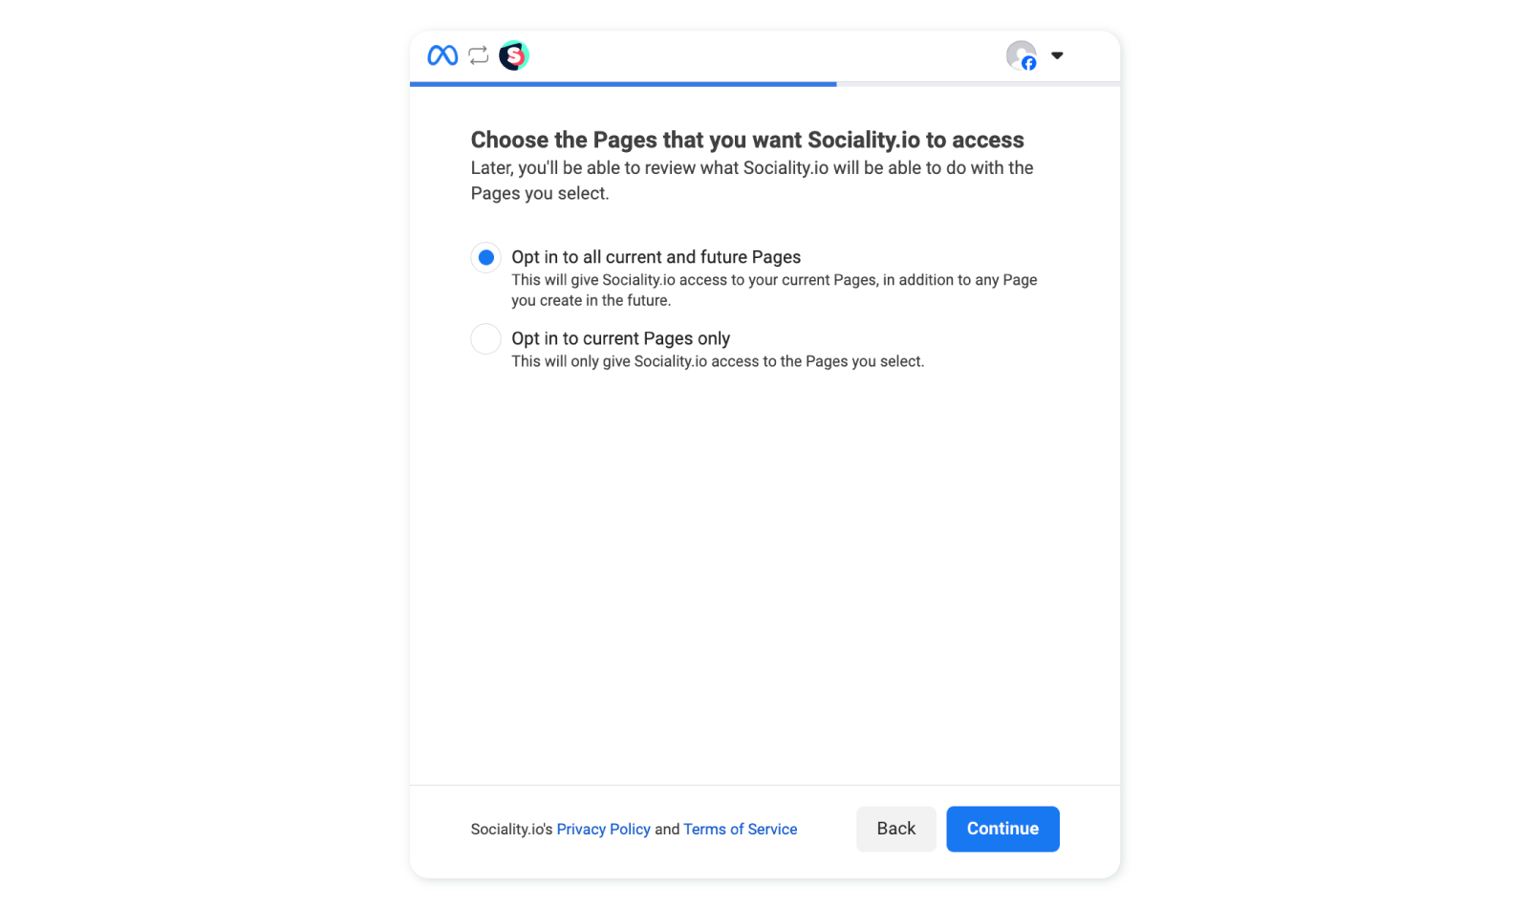Select the all current and future Pages radio

(485, 257)
